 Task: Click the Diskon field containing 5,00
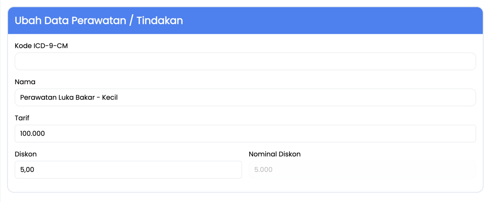click(128, 170)
